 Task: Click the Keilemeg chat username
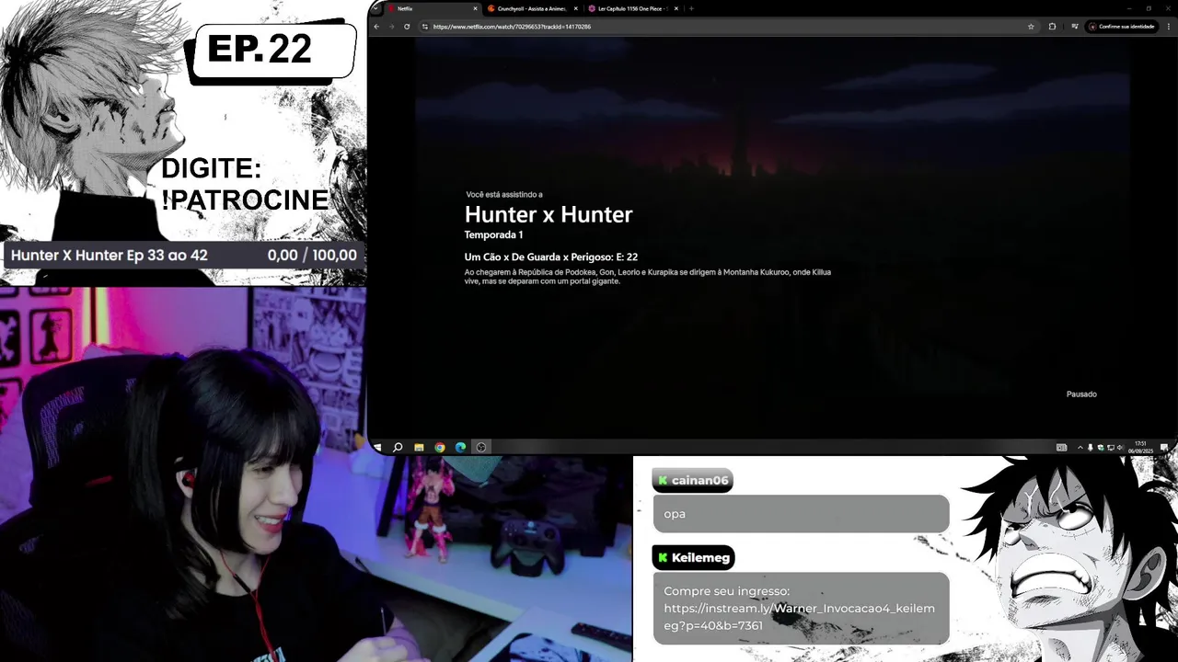click(x=700, y=558)
